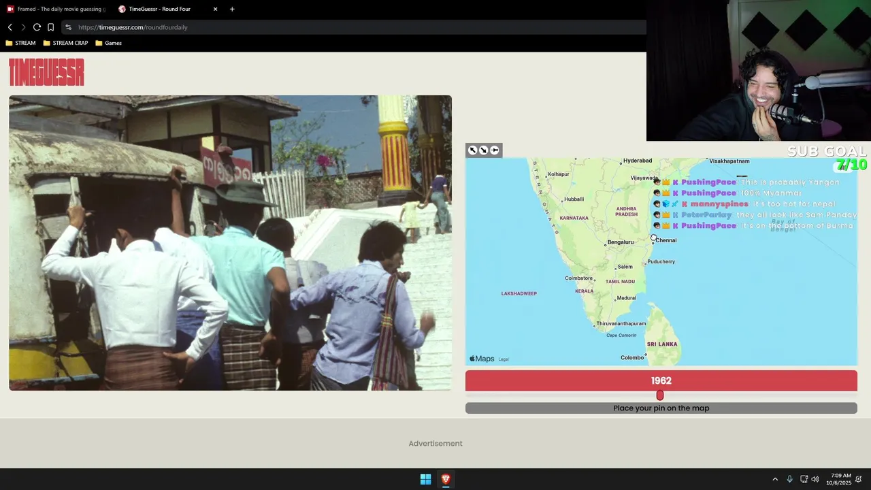Click the LAKSHADWEEP label on the map
871x490 pixels.
click(519, 293)
